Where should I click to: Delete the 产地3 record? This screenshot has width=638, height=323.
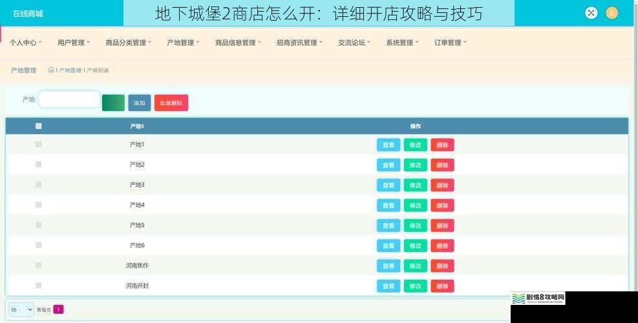coord(442,185)
